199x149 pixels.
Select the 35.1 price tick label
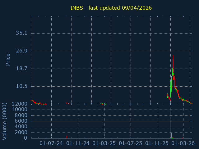pyautogui.click(x=22, y=33)
